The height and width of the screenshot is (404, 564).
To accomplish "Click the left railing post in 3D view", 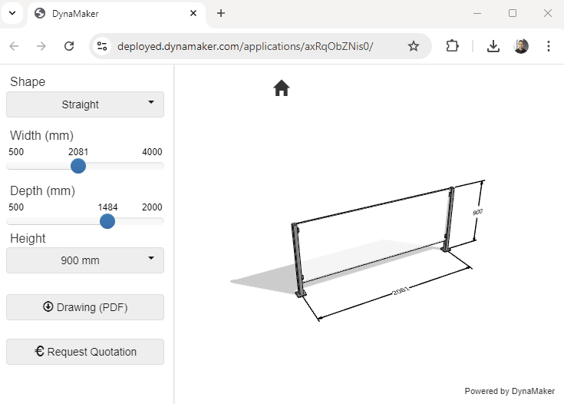I will 298,260.
